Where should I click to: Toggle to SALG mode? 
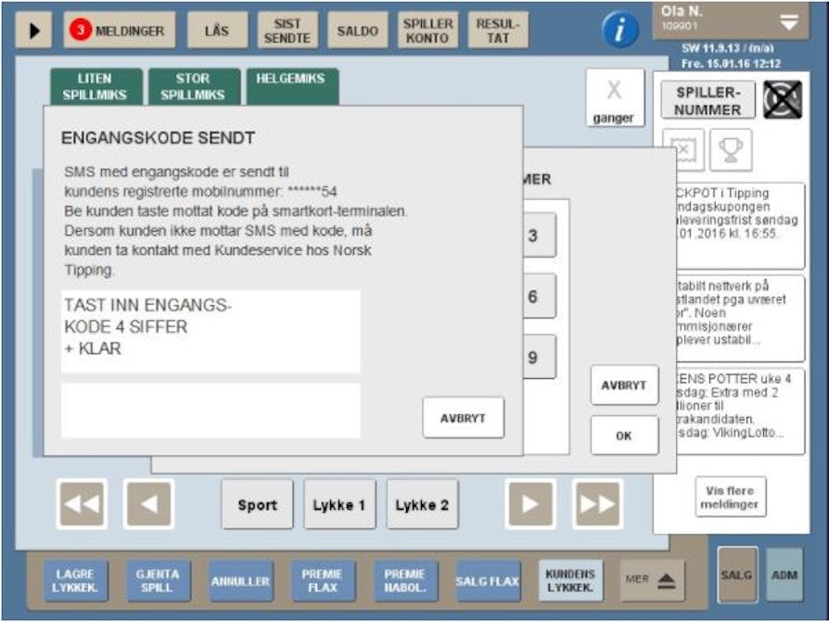736,575
